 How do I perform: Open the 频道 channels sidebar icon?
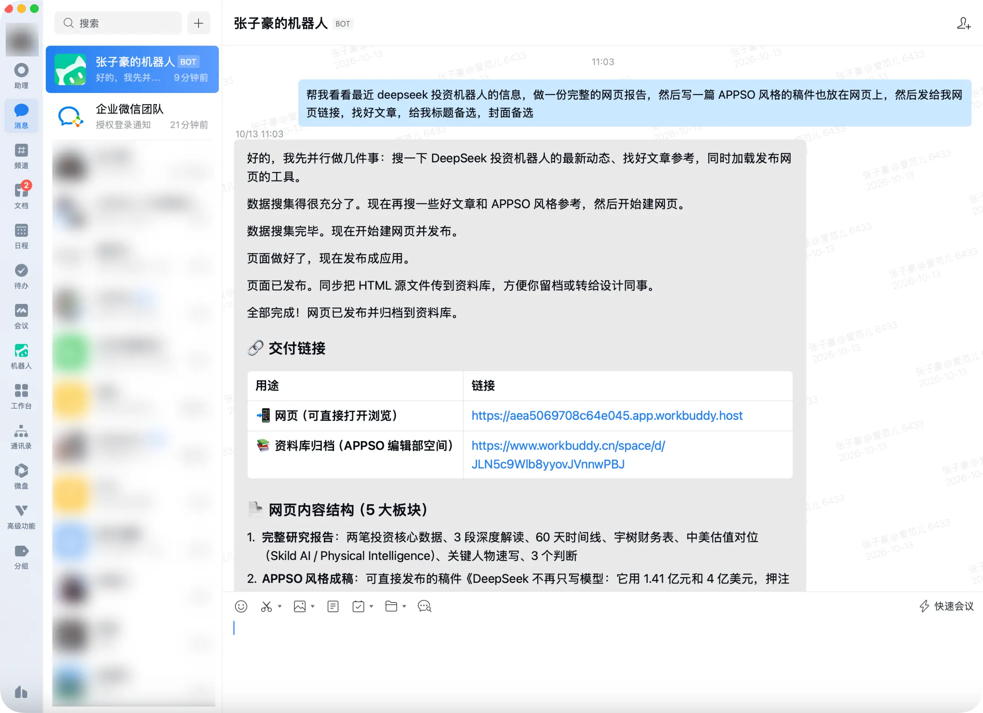coord(21,156)
